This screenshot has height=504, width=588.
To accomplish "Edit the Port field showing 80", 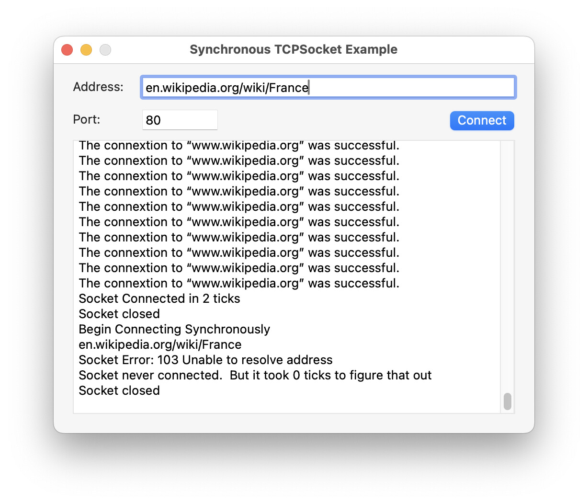I will coord(180,120).
